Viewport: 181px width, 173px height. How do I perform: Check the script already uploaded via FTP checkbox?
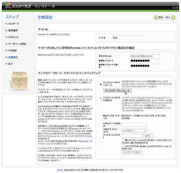click(124, 140)
